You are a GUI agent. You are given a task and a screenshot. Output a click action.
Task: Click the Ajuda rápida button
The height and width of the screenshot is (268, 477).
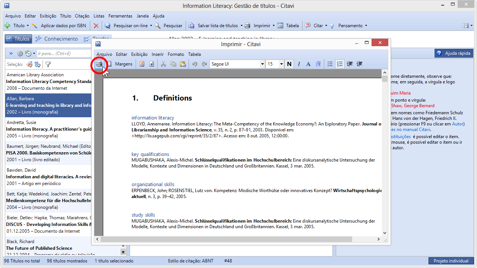click(454, 53)
